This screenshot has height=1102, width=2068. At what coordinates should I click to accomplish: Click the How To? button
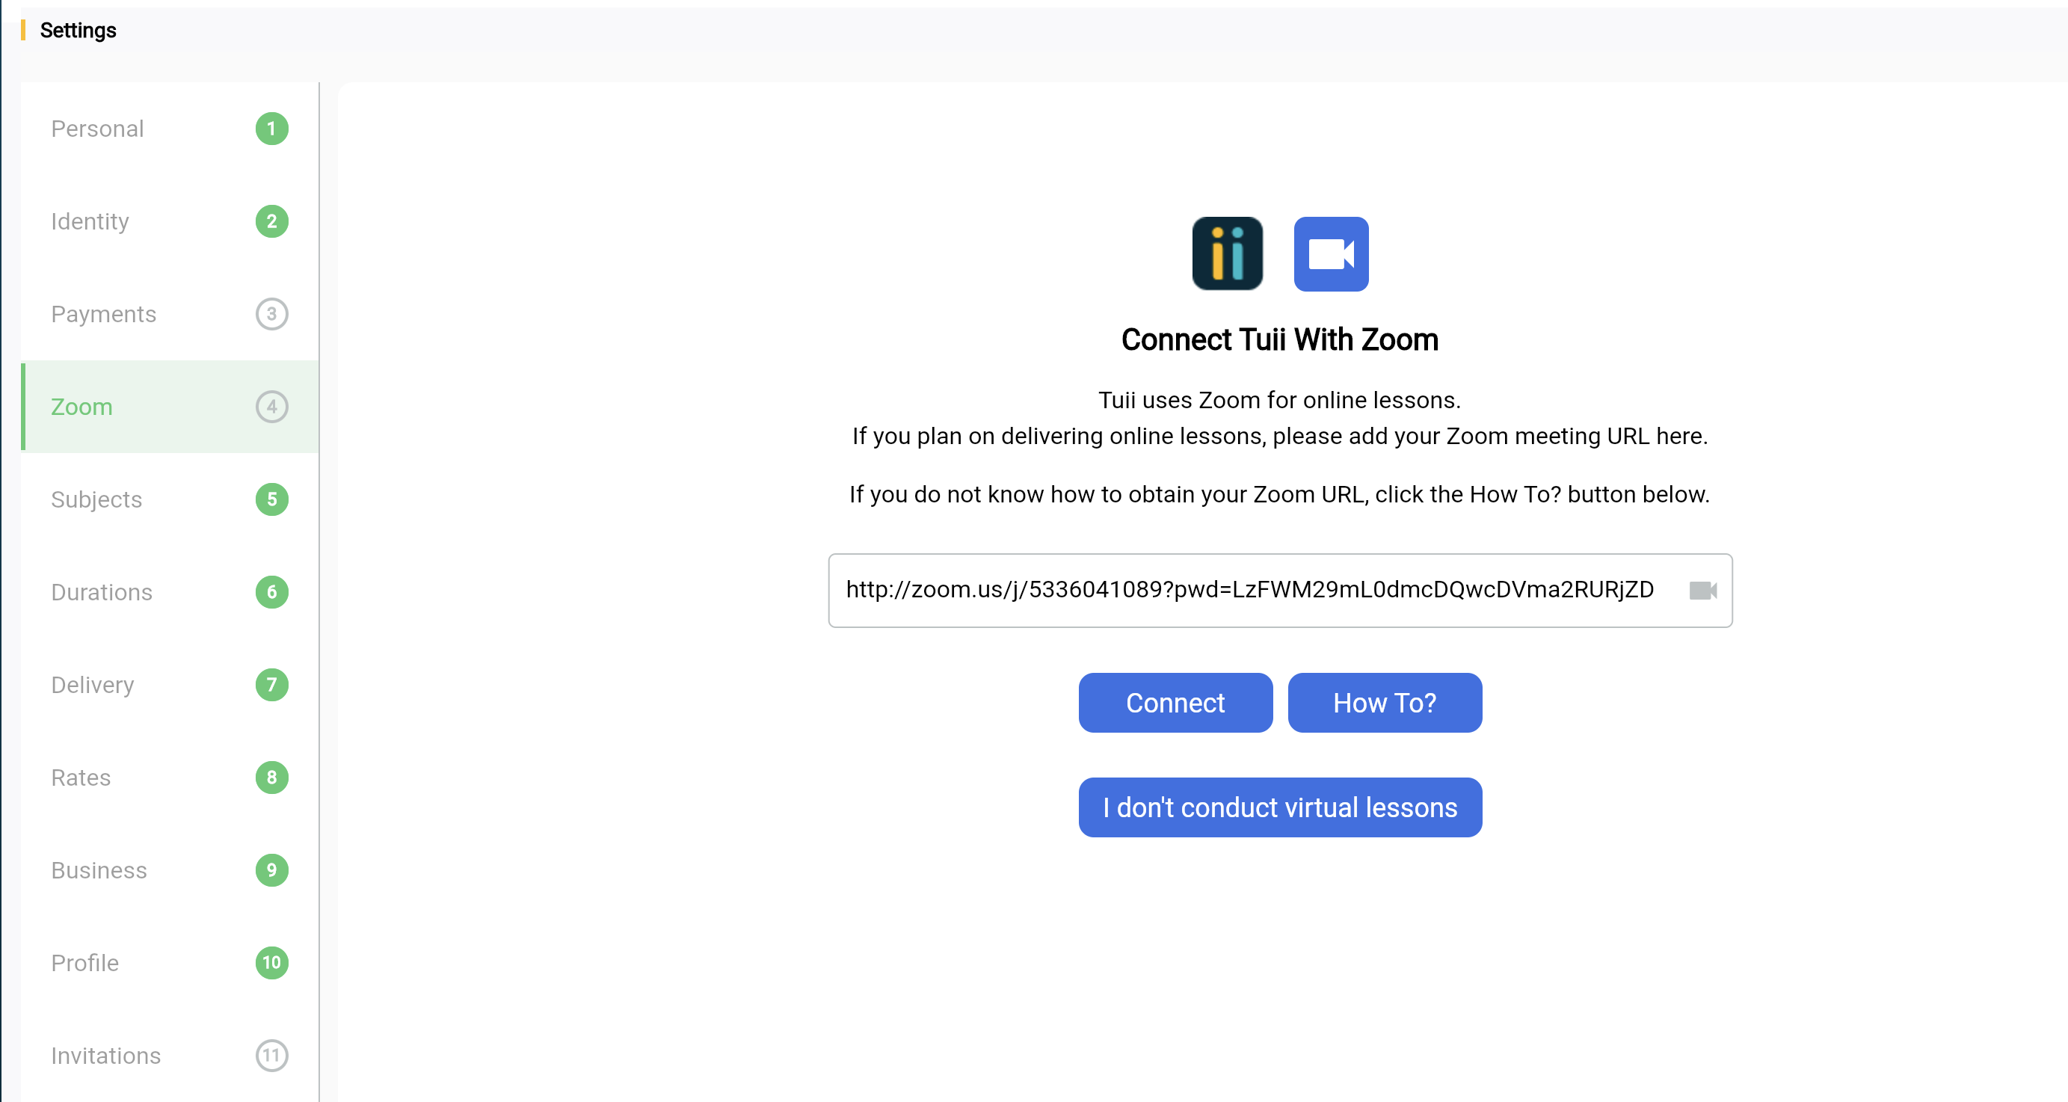(x=1384, y=702)
